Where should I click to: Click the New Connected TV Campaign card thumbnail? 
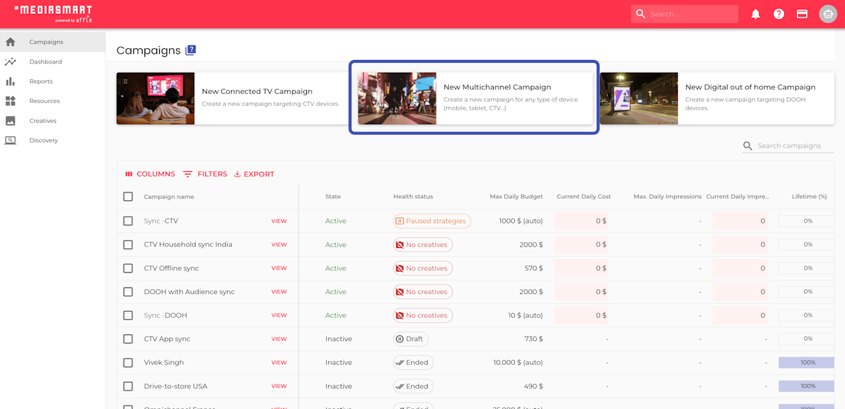pyautogui.click(x=156, y=98)
